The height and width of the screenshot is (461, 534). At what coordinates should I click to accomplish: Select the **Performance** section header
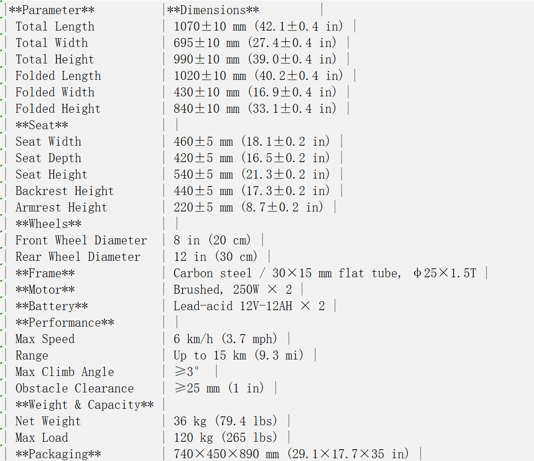[x=65, y=322]
